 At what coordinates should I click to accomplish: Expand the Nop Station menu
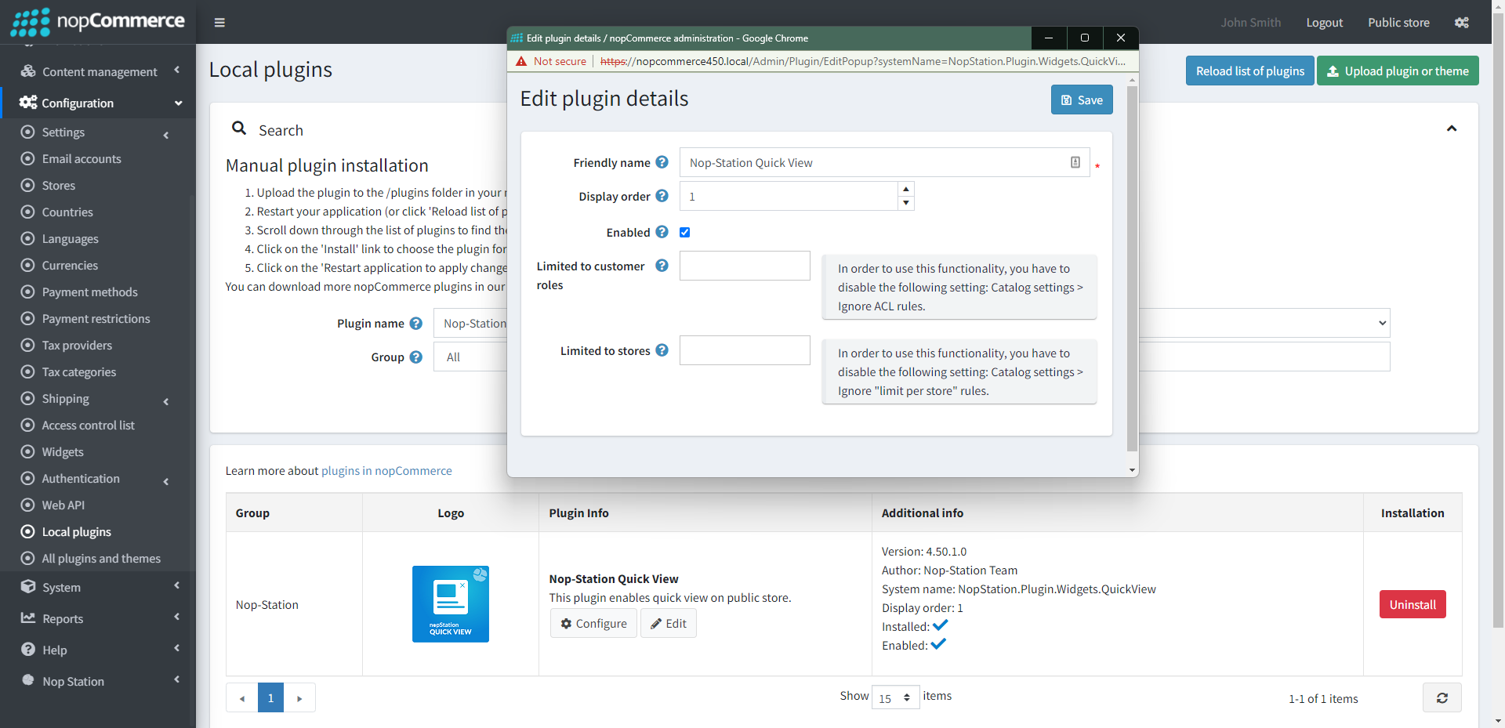click(x=98, y=681)
